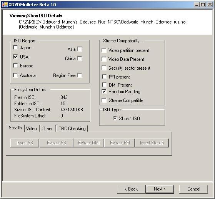Screen dimensions: 215x199
Task: Toggle the Japan region checkbox
Action: (x=15, y=47)
